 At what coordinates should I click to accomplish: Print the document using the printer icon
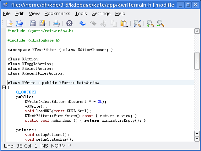tap(56, 23)
